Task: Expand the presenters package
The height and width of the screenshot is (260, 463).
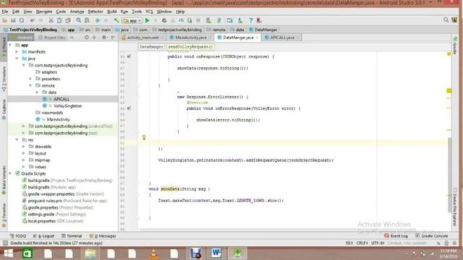Action: tap(30, 79)
